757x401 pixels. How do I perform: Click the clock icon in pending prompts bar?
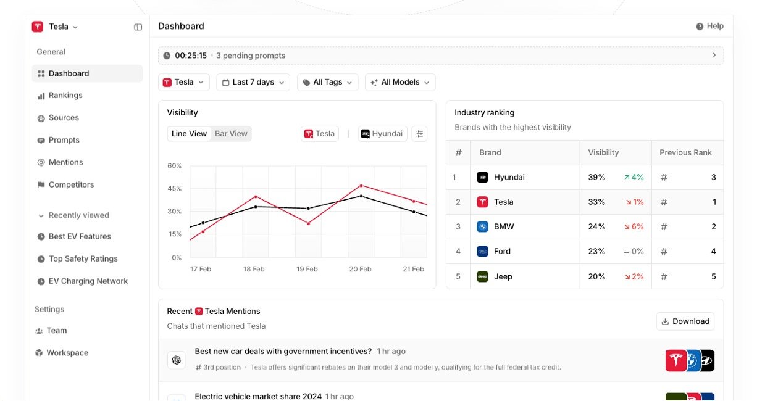click(x=167, y=56)
